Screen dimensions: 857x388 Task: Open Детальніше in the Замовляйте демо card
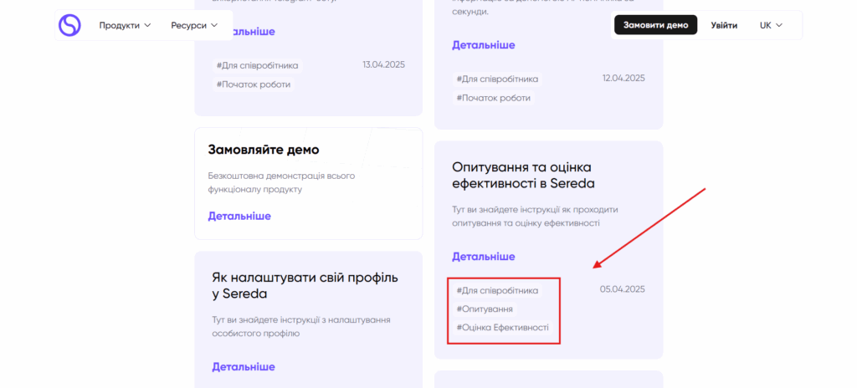[239, 216]
